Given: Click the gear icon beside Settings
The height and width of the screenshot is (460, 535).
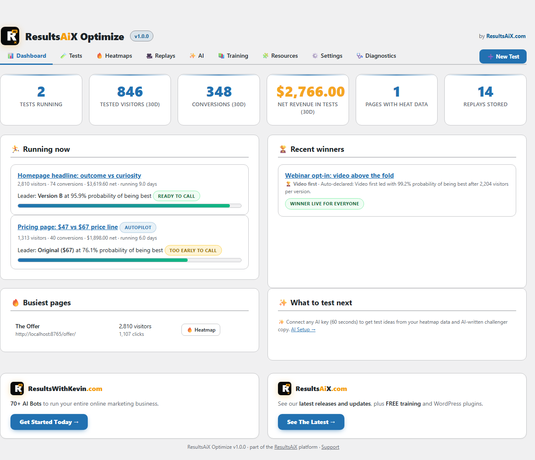Looking at the screenshot, I should pos(315,56).
